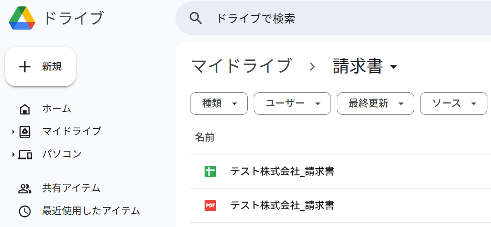491x227 pixels.
Task: Open the ユーザー filter dropdown
Action: point(291,104)
